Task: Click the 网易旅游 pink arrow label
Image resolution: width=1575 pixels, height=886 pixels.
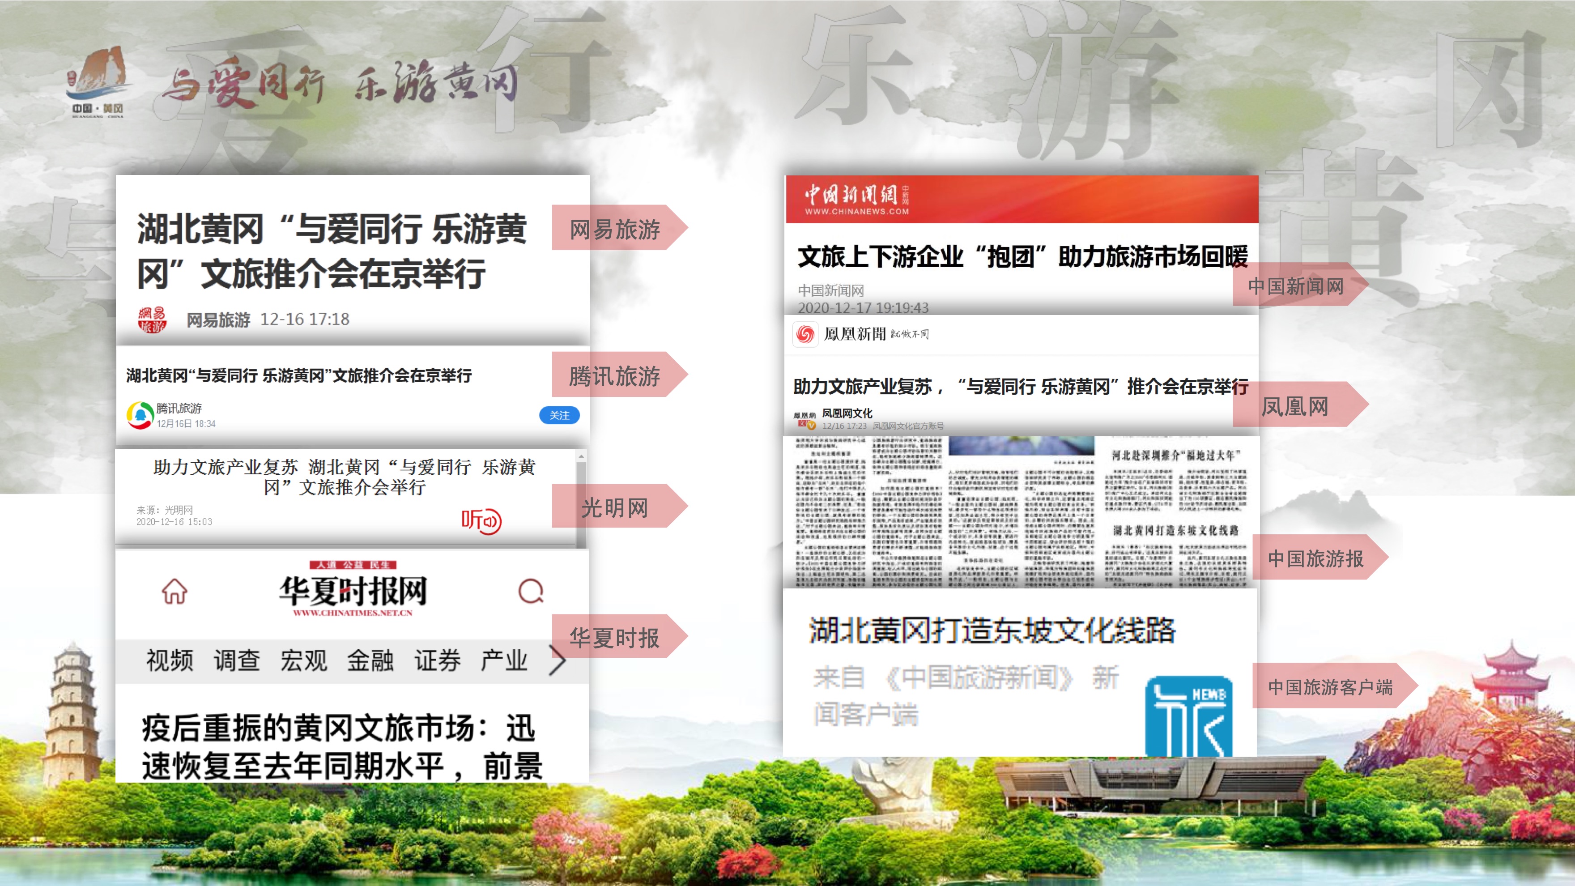Action: [x=616, y=229]
